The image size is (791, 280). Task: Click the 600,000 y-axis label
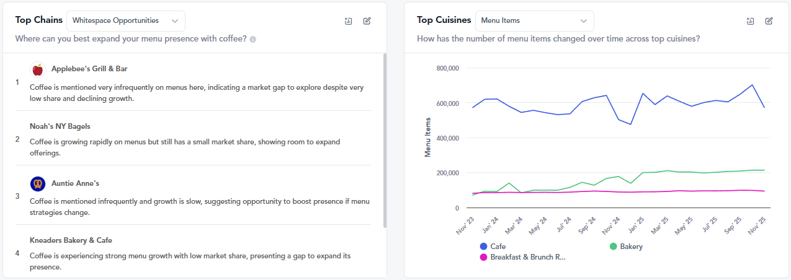click(x=447, y=103)
